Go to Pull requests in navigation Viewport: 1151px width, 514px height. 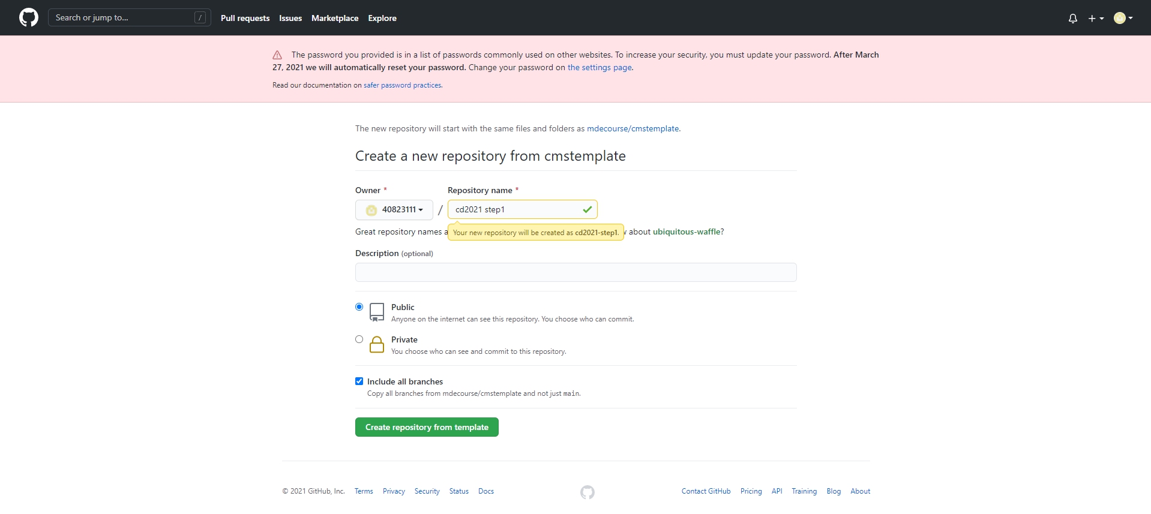tap(245, 18)
